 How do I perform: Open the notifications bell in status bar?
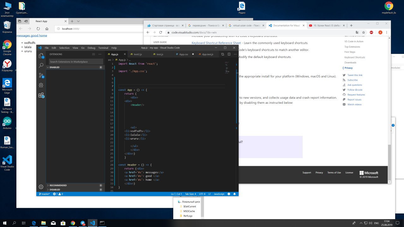coord(235,194)
